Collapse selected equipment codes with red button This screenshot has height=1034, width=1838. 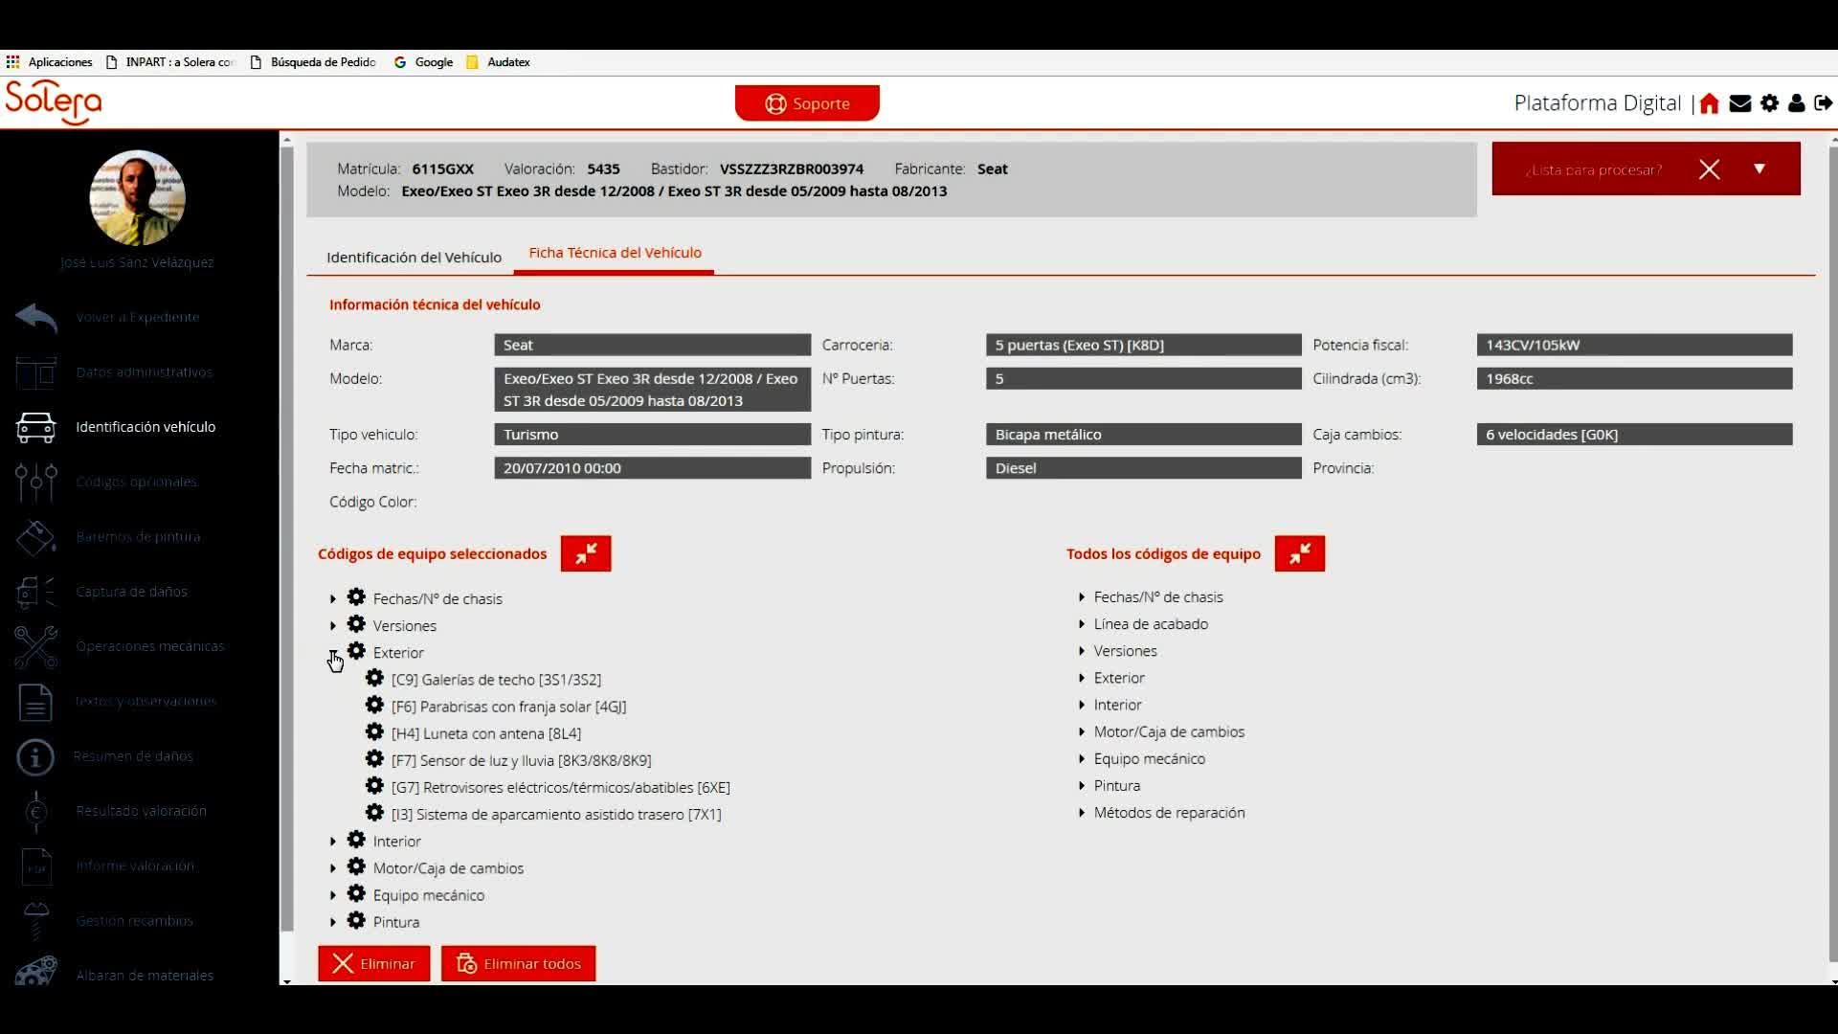point(586,553)
